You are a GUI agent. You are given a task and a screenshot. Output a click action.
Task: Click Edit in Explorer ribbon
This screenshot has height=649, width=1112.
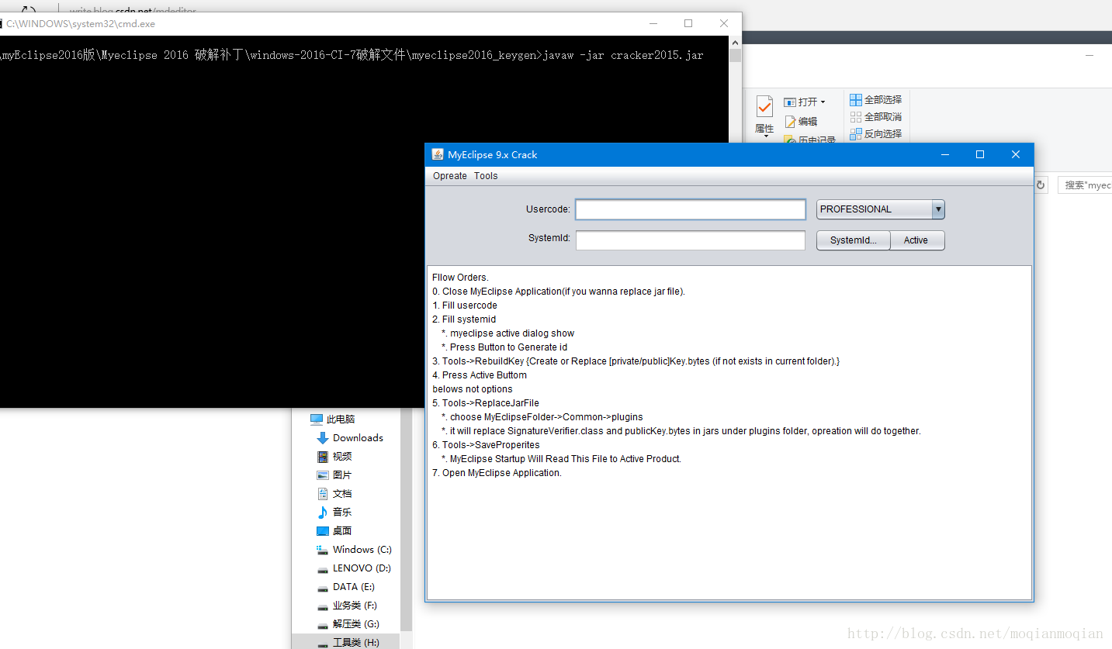point(801,122)
